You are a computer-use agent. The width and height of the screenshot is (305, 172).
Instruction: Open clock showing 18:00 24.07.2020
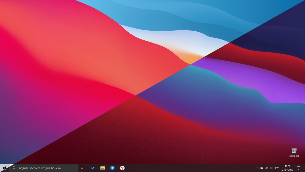coord(287,168)
